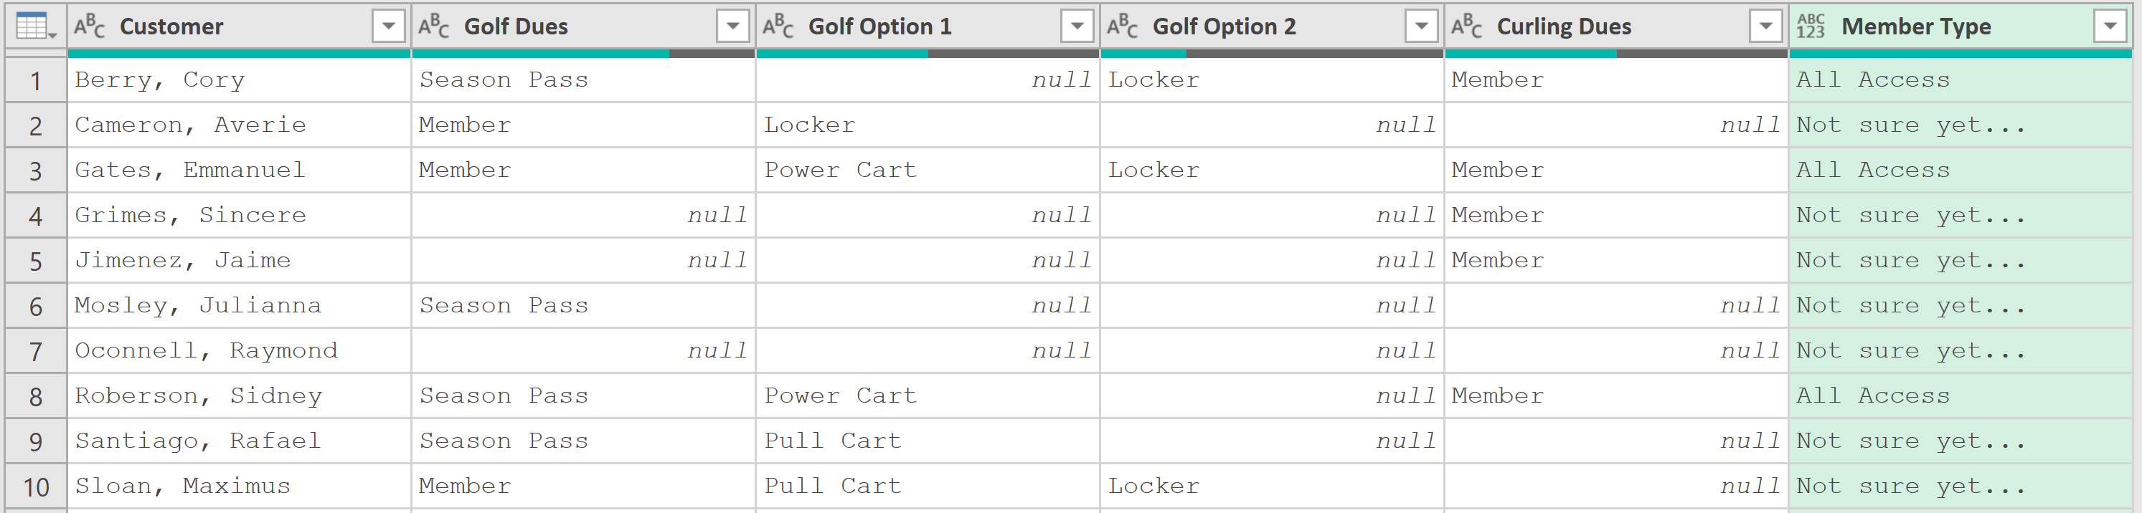Open the Golf Dues filter dropdown
This screenshot has height=513, width=2142.
(732, 27)
